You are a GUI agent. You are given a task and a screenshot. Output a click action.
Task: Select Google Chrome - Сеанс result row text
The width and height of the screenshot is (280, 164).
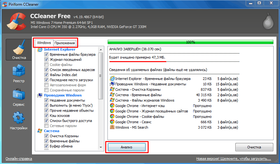coord(133,122)
